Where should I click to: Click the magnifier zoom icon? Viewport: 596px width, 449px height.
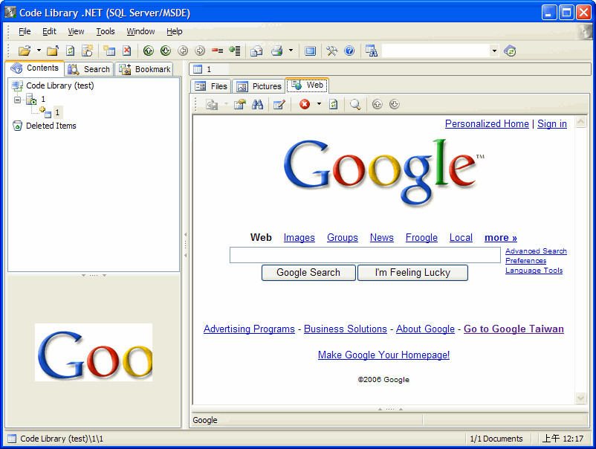[355, 104]
